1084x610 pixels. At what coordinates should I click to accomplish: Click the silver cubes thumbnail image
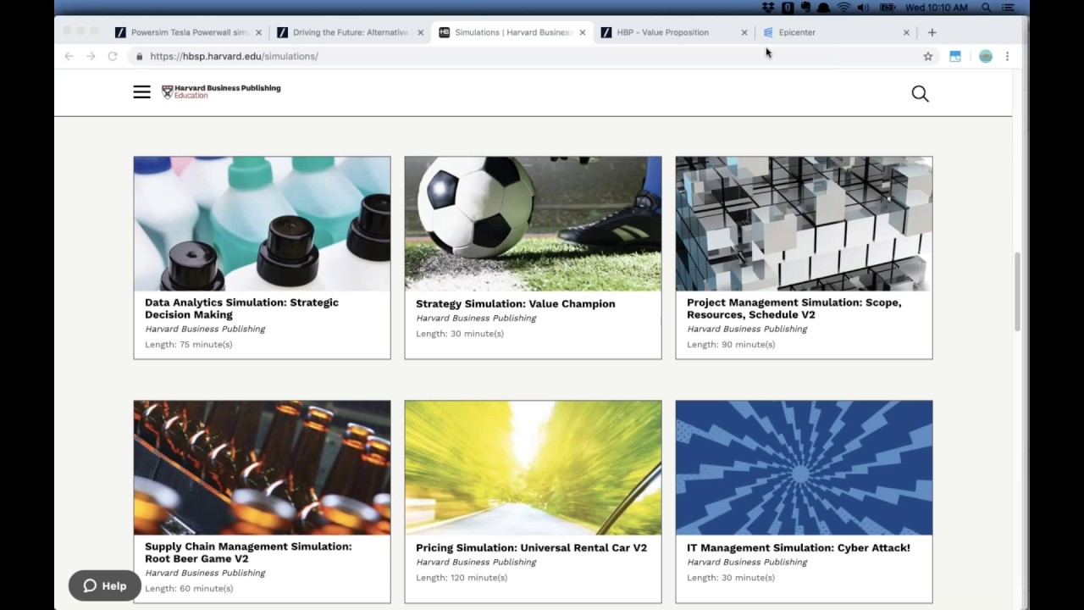pos(804,224)
